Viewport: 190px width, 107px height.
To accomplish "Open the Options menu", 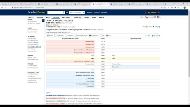I will coord(40,17).
